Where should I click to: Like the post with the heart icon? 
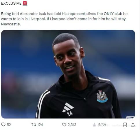[64, 125]
